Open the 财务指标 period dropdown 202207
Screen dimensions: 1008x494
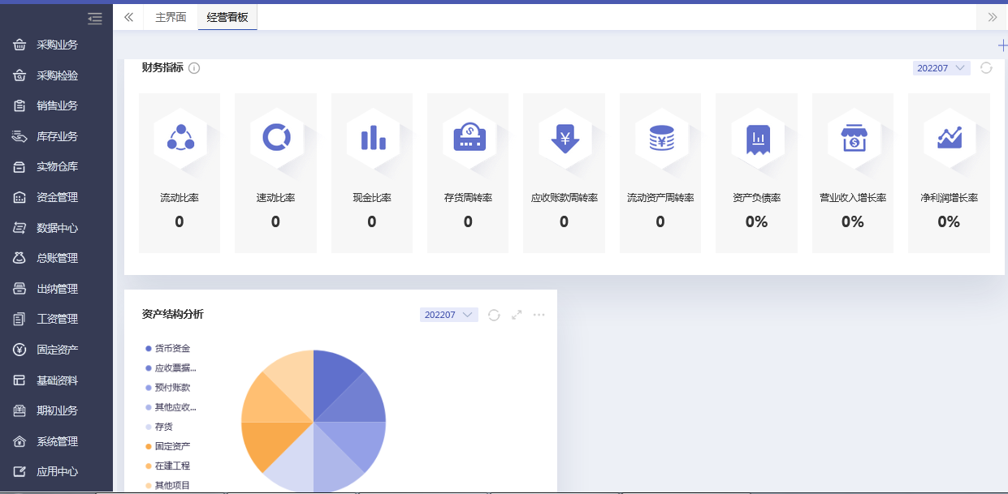click(x=941, y=68)
